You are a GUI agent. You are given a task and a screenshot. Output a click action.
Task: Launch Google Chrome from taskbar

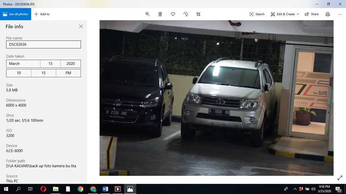(81, 189)
